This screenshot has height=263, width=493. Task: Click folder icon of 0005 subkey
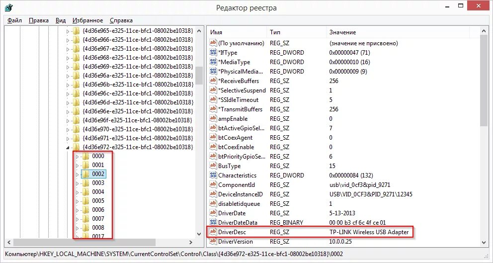pos(85,201)
